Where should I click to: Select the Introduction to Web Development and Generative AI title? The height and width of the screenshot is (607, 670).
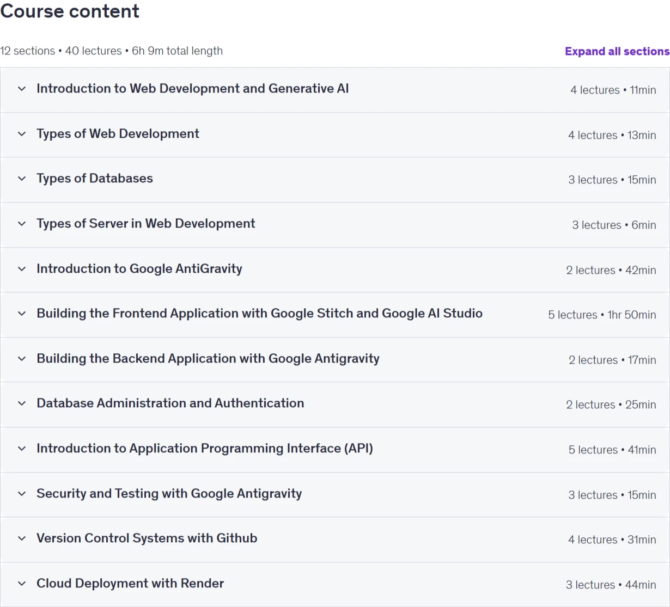pos(193,88)
